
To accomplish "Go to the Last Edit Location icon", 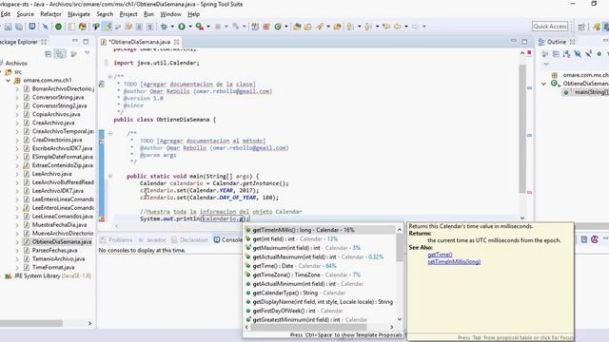I will coord(386,27).
